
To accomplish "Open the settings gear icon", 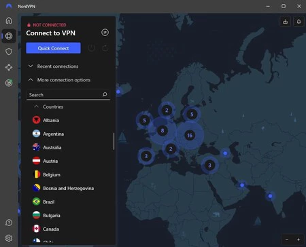I will [9, 238].
